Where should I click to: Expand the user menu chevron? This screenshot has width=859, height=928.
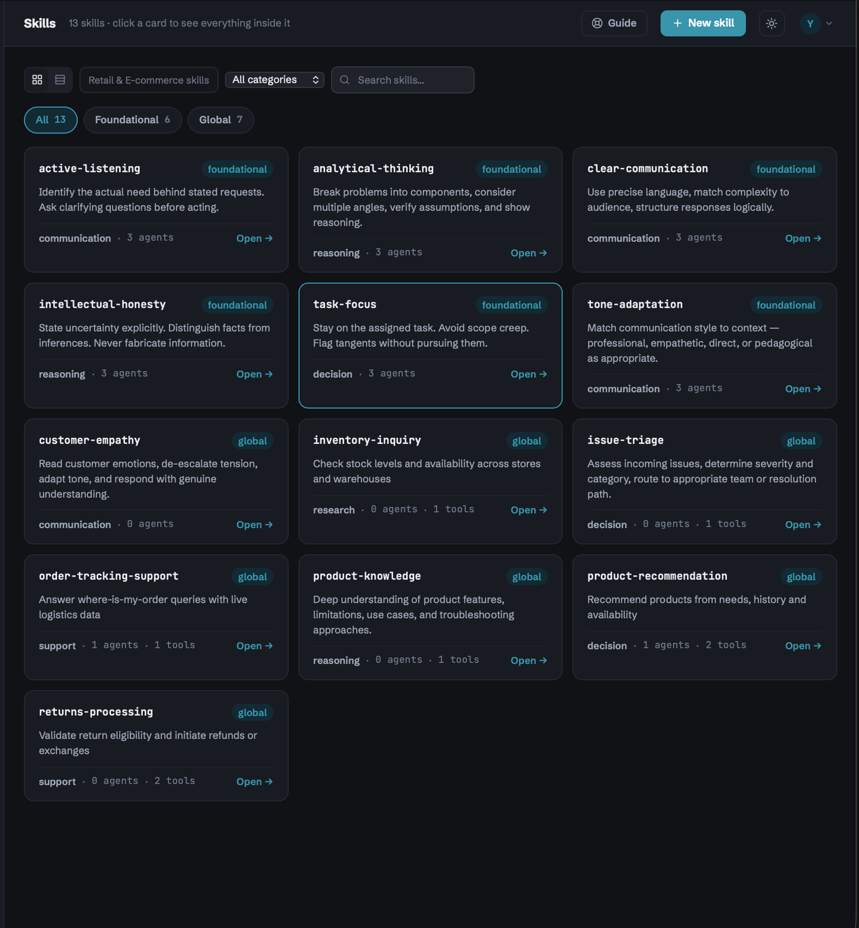[829, 23]
